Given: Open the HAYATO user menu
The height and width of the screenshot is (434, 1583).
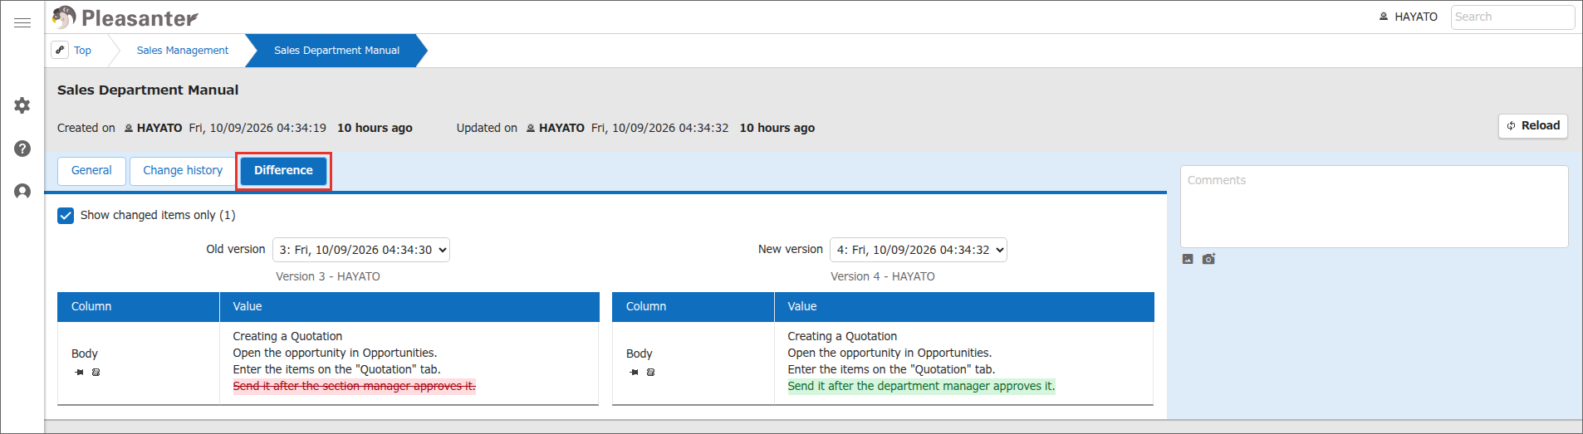Looking at the screenshot, I should click(1409, 17).
